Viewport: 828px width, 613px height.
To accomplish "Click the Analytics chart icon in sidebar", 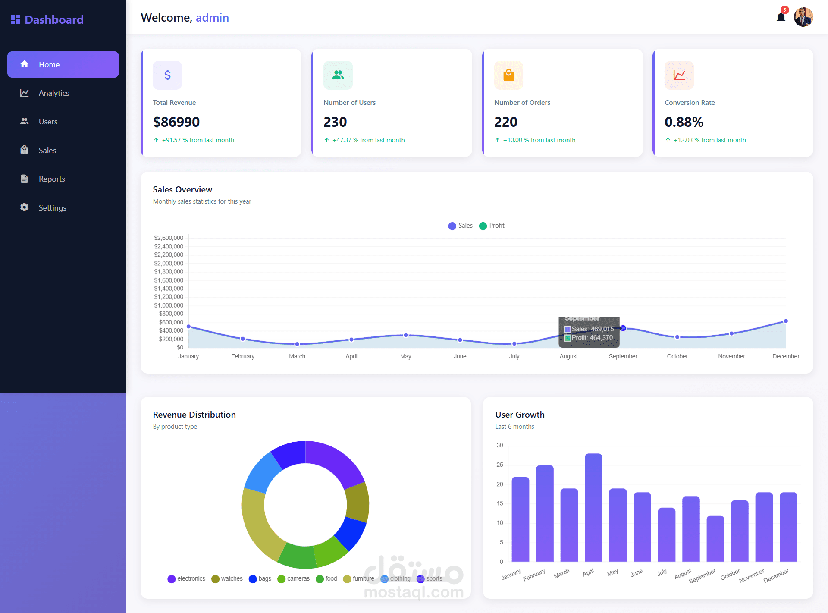I will 25,93.
